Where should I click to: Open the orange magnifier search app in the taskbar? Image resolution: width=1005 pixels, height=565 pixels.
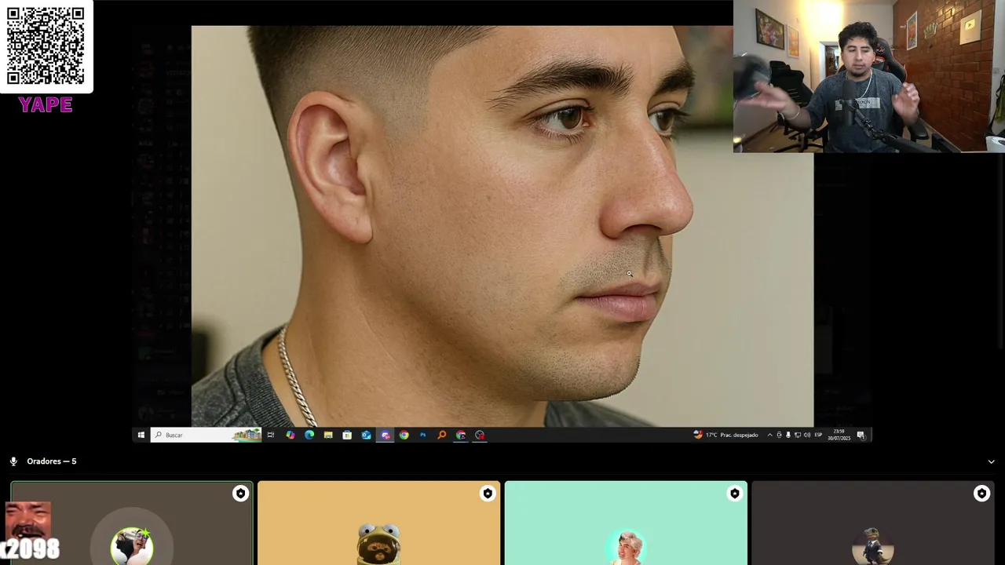click(441, 435)
